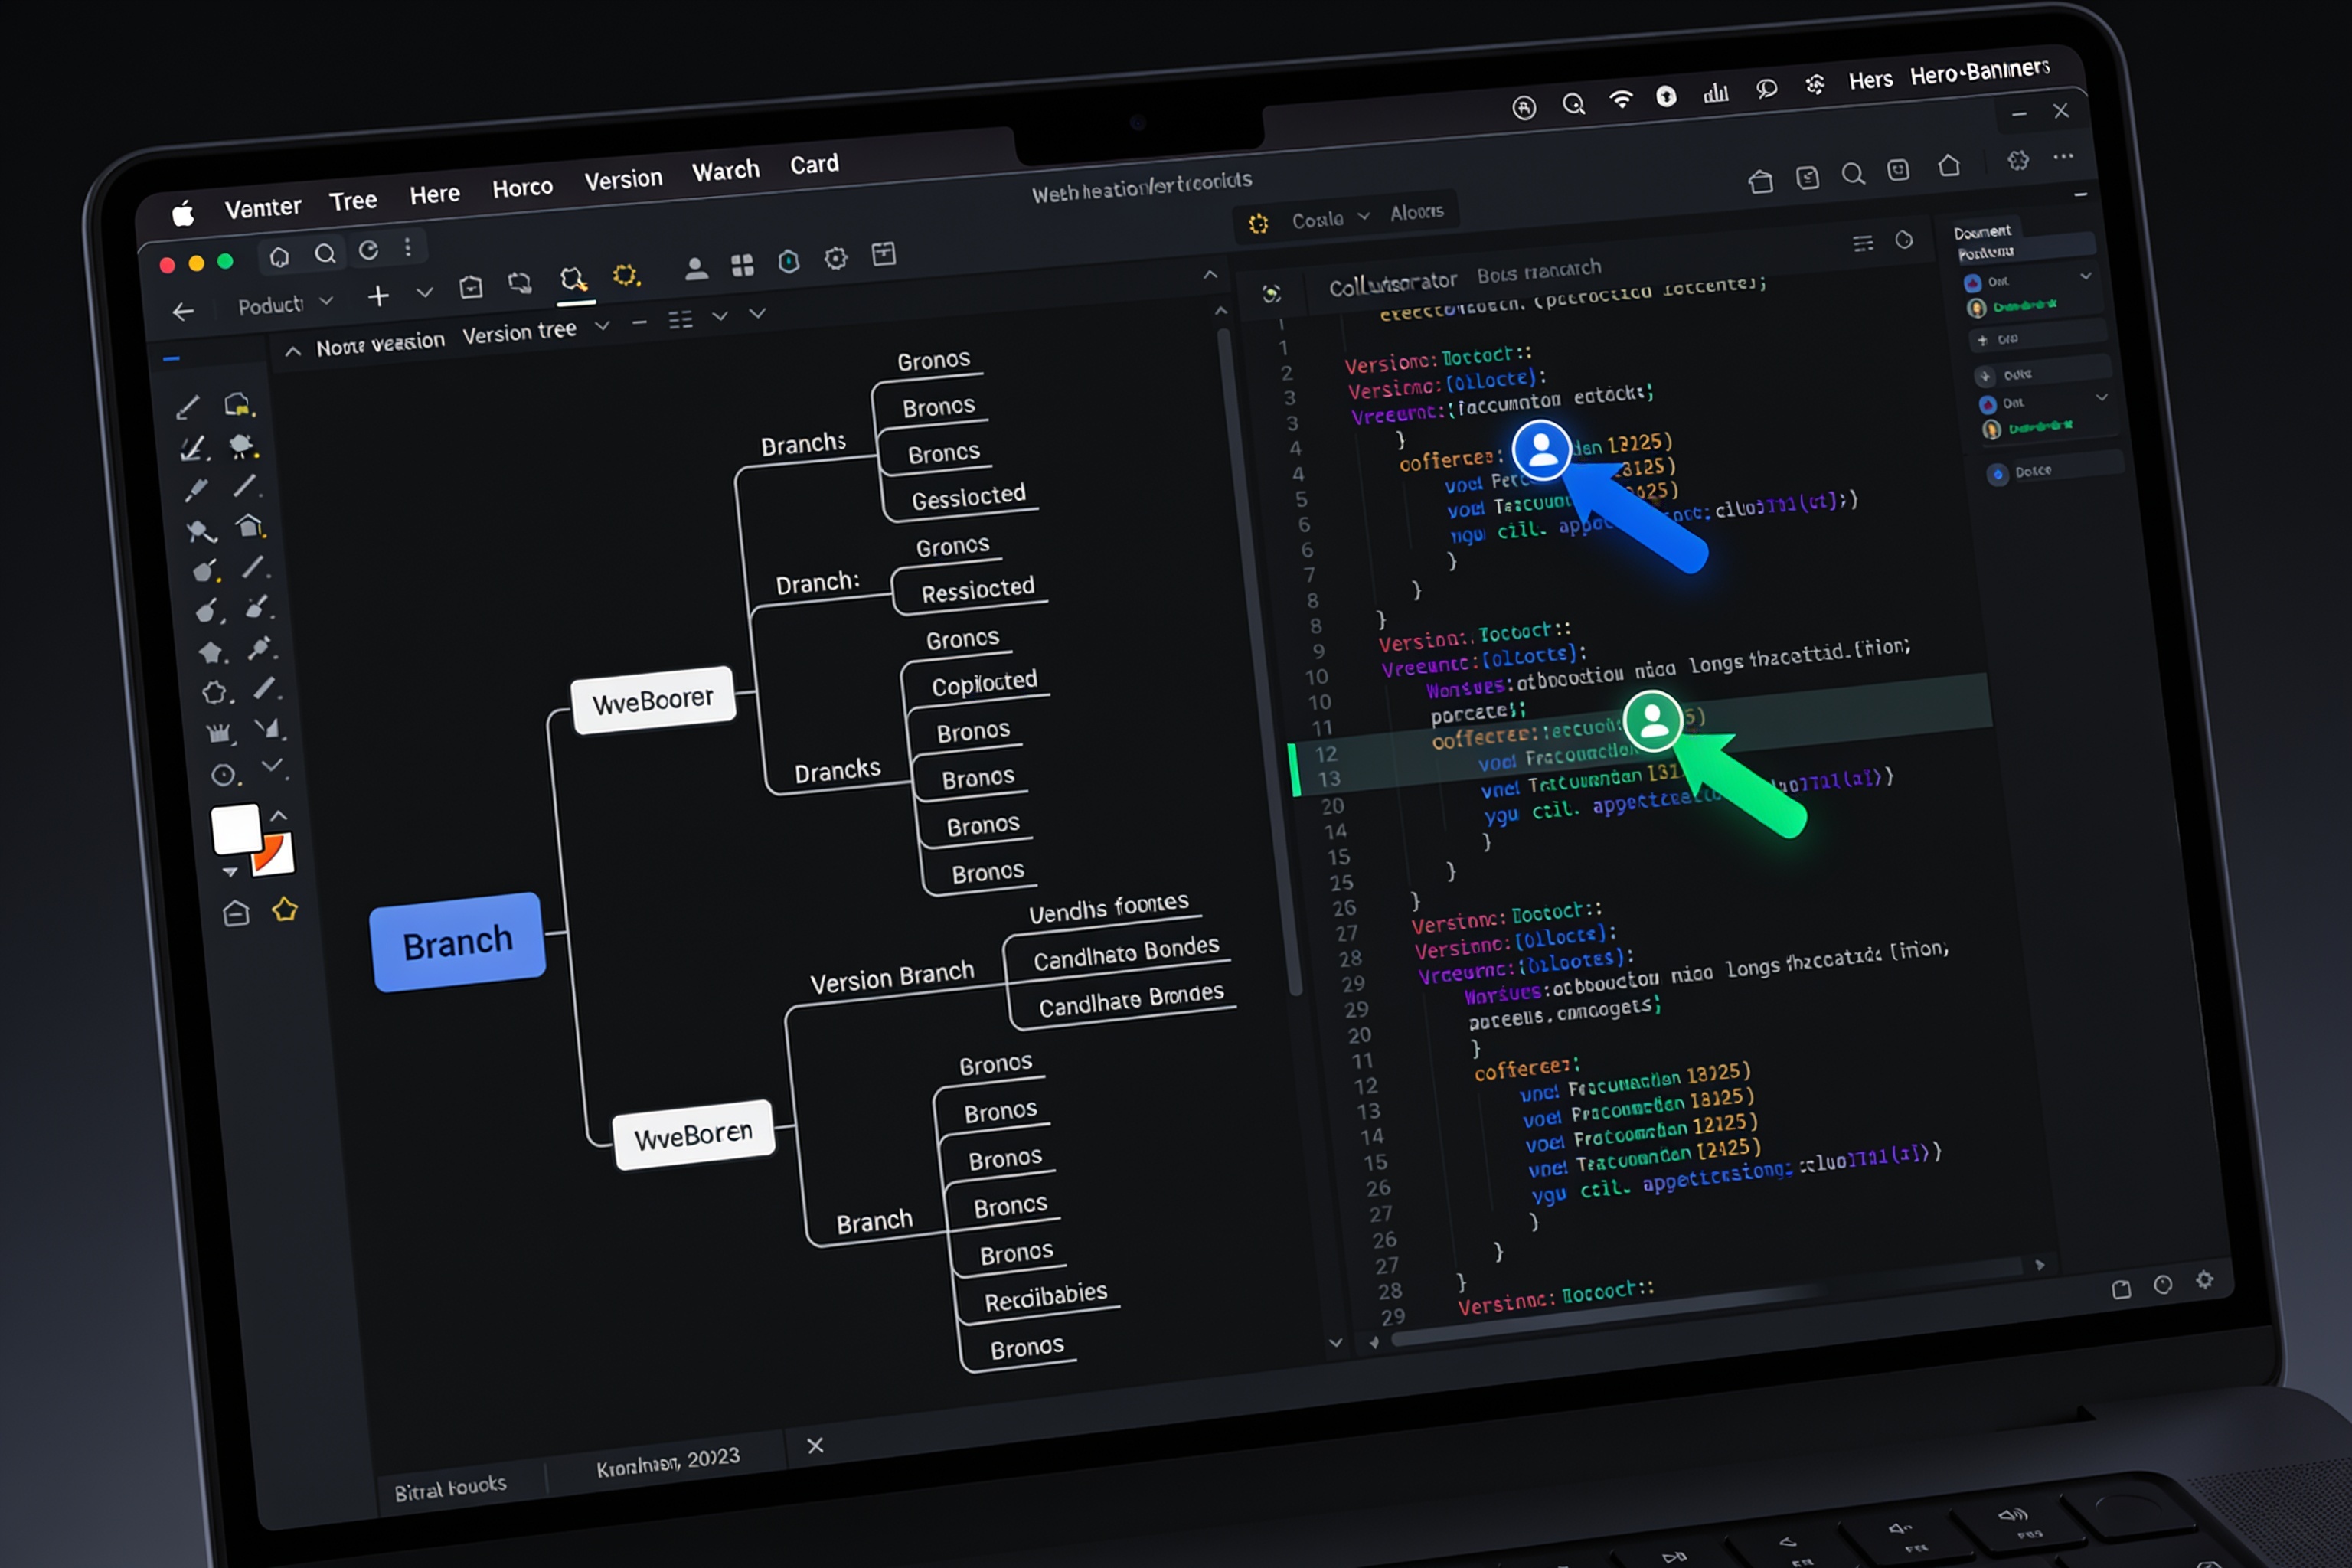The image size is (2352, 1568).
Task: Click the yellow star icon in toolbar
Action: tap(285, 909)
